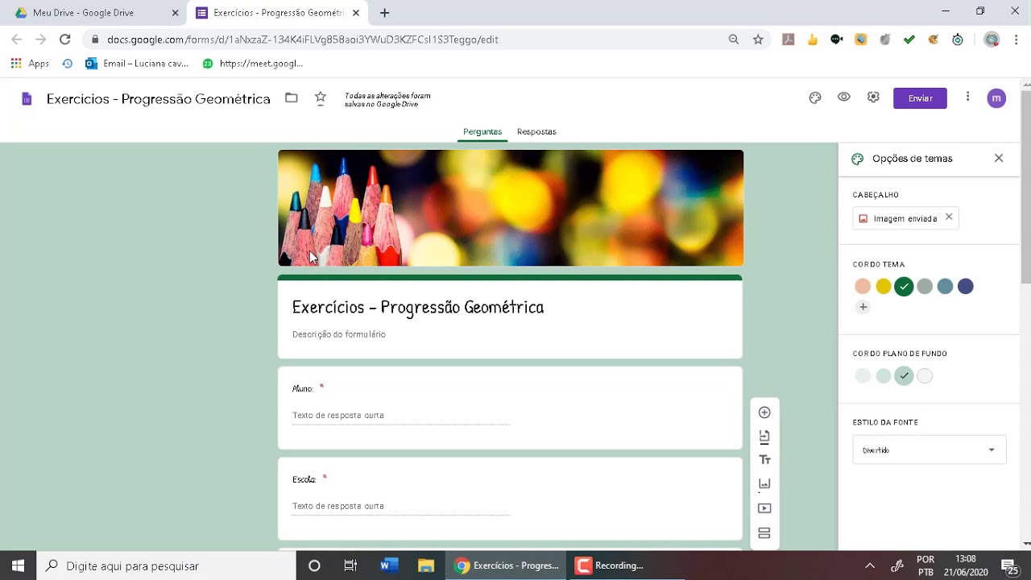Image resolution: width=1031 pixels, height=580 pixels.
Task: Open the meet.google bookmark
Action: point(252,64)
